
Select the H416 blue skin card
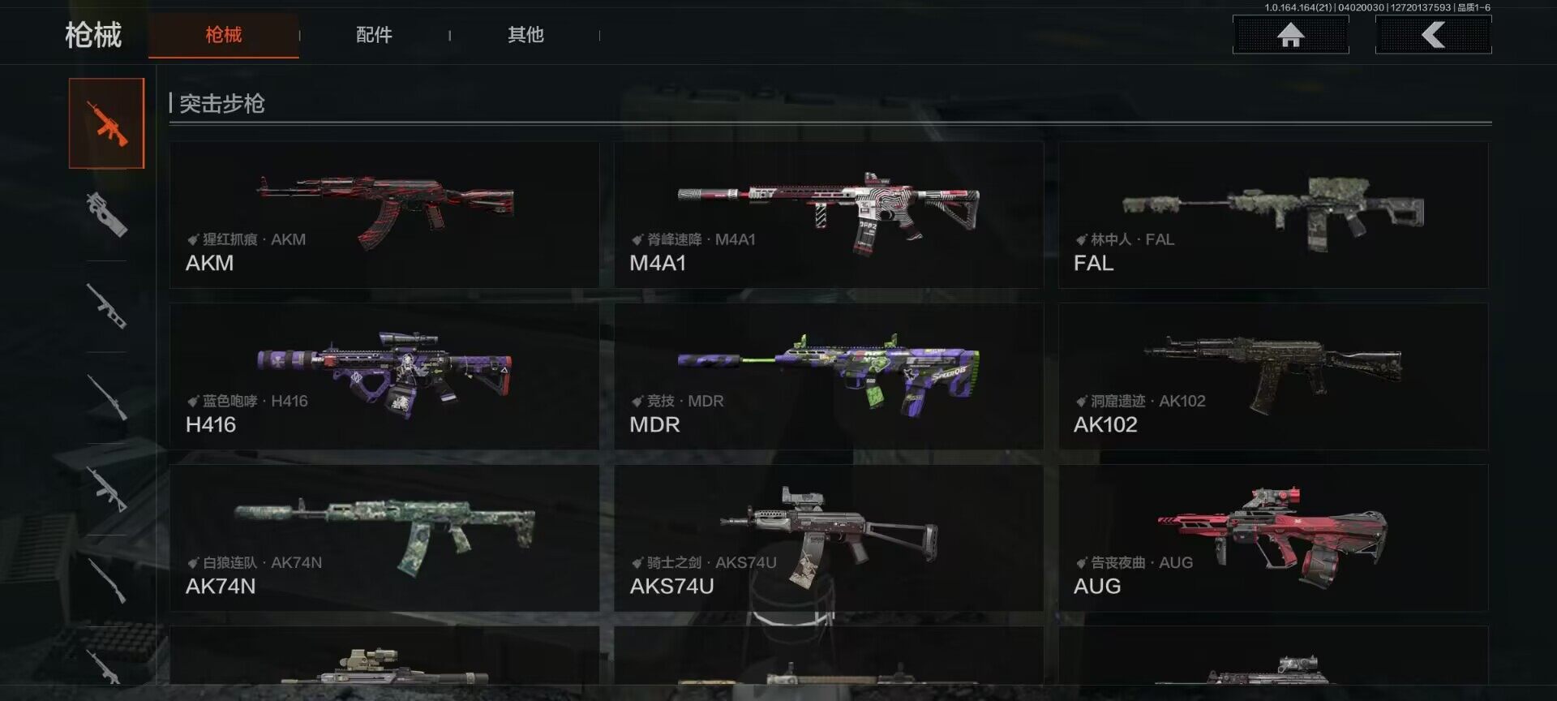[x=384, y=376]
